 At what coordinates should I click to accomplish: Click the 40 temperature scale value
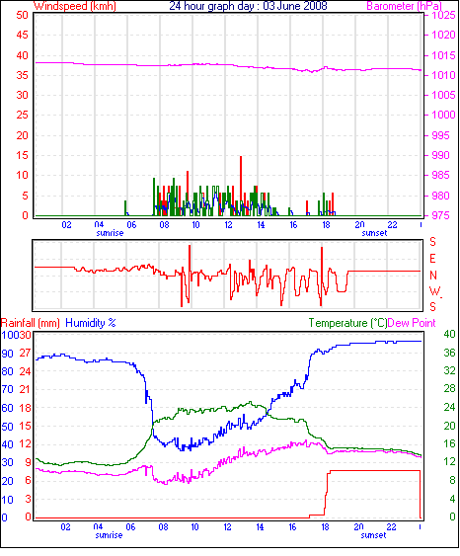click(450, 334)
